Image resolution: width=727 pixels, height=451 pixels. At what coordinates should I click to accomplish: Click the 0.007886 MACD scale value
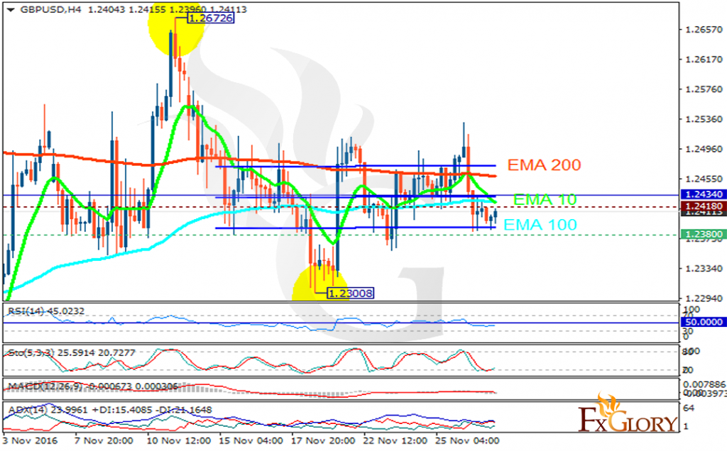coord(705,384)
